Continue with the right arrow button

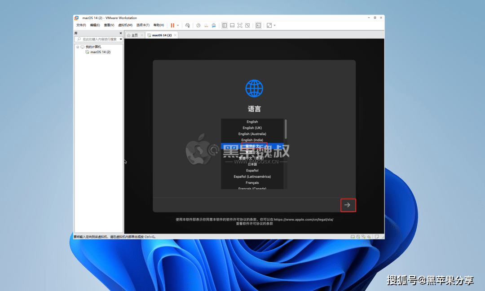click(x=347, y=205)
